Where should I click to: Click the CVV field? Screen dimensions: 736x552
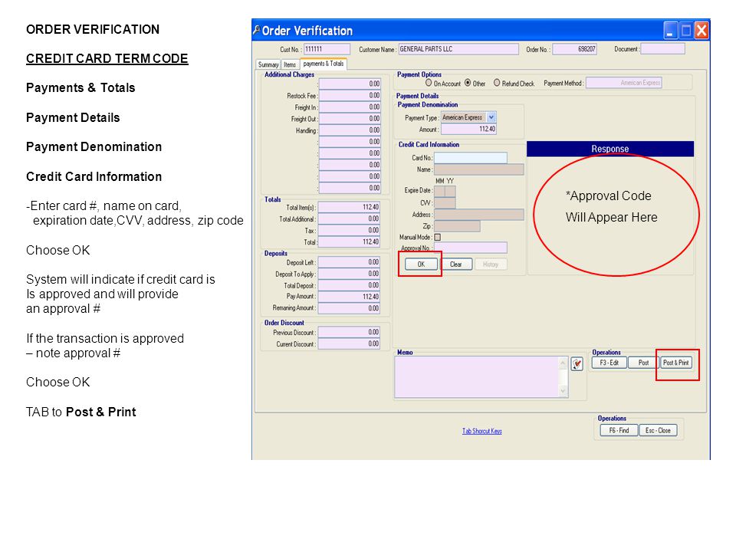coord(445,202)
